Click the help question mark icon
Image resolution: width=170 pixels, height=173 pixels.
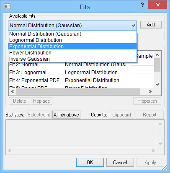pyautogui.click(x=142, y=5)
